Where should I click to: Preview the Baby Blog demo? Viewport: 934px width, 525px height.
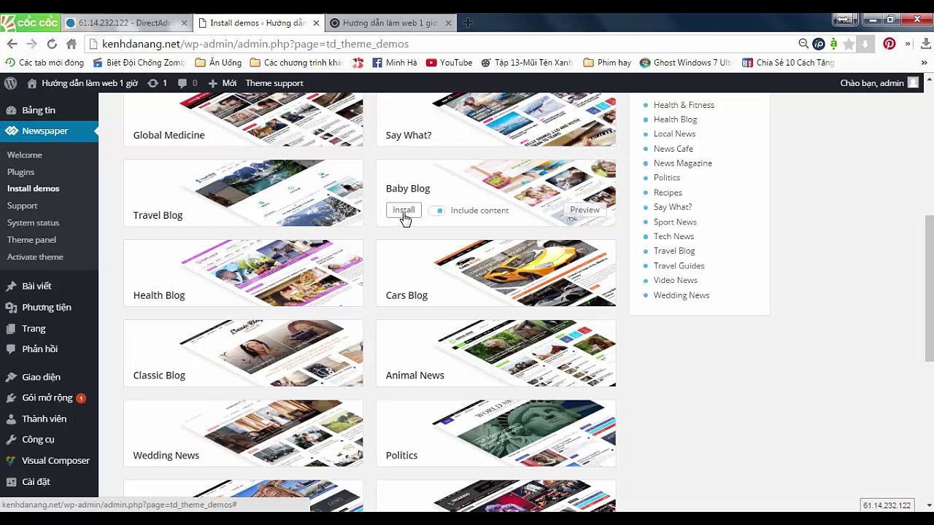[584, 210]
